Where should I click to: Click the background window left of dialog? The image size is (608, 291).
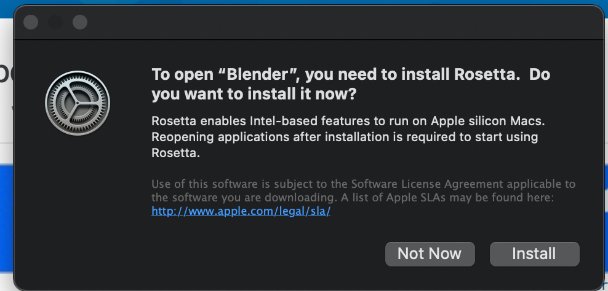pos(6,123)
